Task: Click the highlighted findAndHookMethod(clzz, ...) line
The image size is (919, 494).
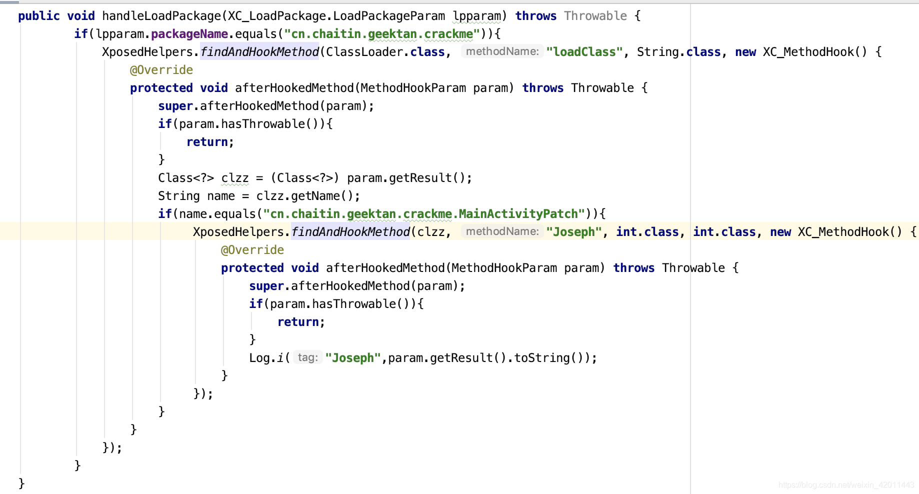Action: pyautogui.click(x=350, y=231)
